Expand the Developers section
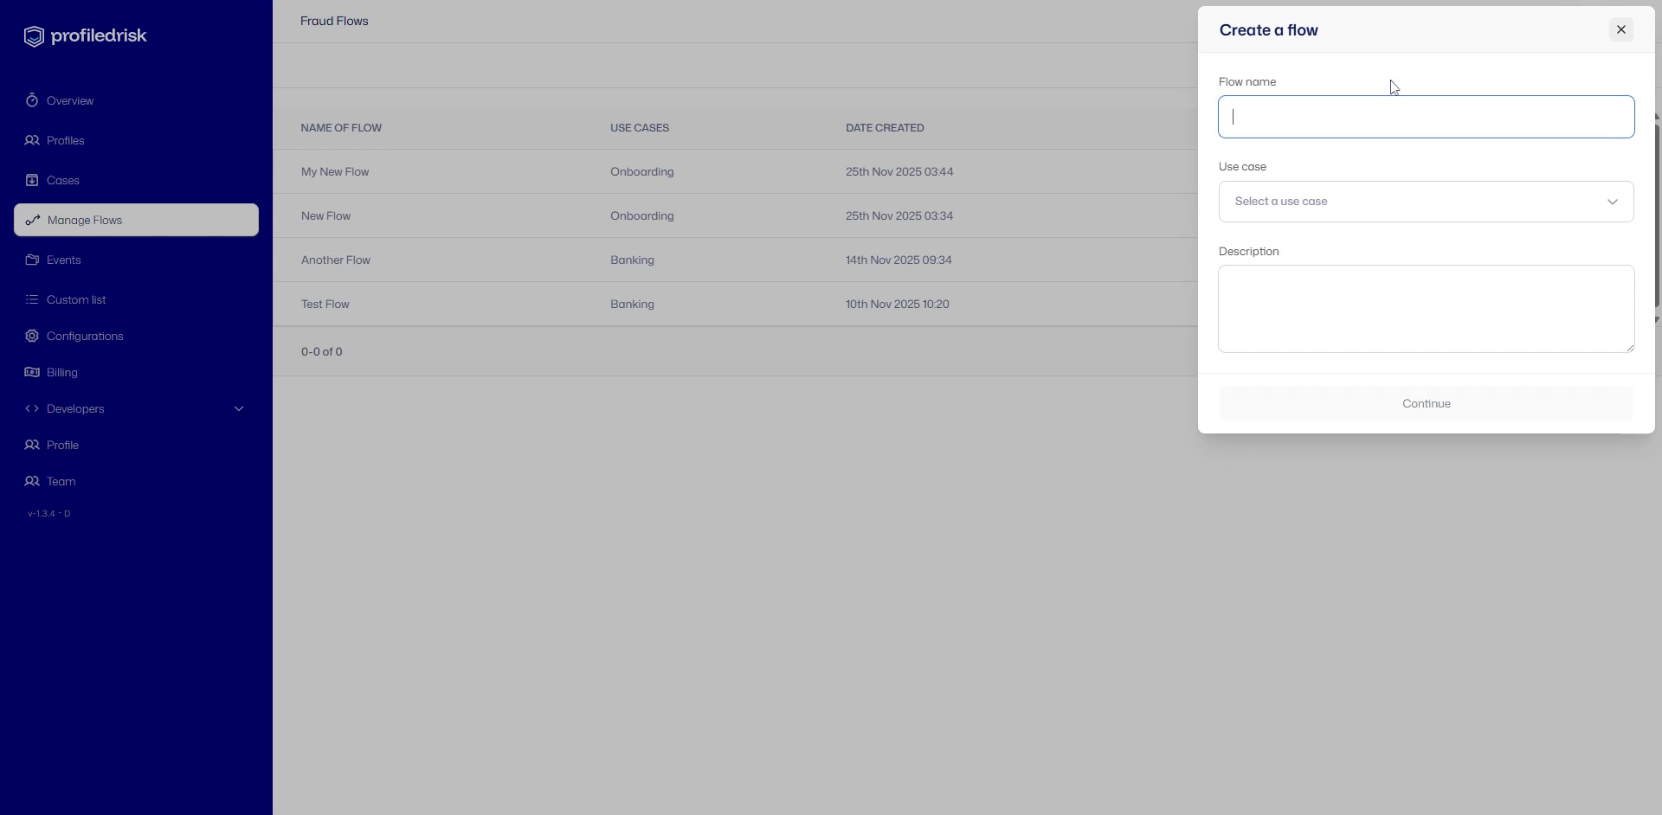This screenshot has height=815, width=1662. (x=76, y=408)
